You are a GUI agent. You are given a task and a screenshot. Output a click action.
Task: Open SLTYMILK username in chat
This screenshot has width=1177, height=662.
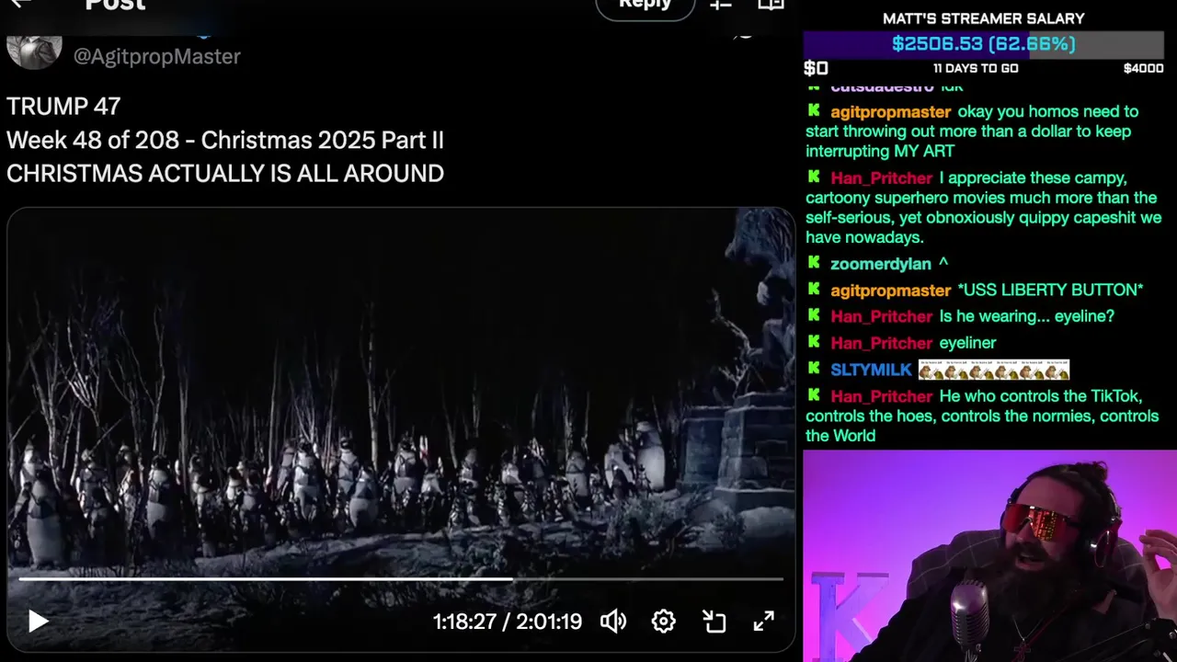[871, 370]
